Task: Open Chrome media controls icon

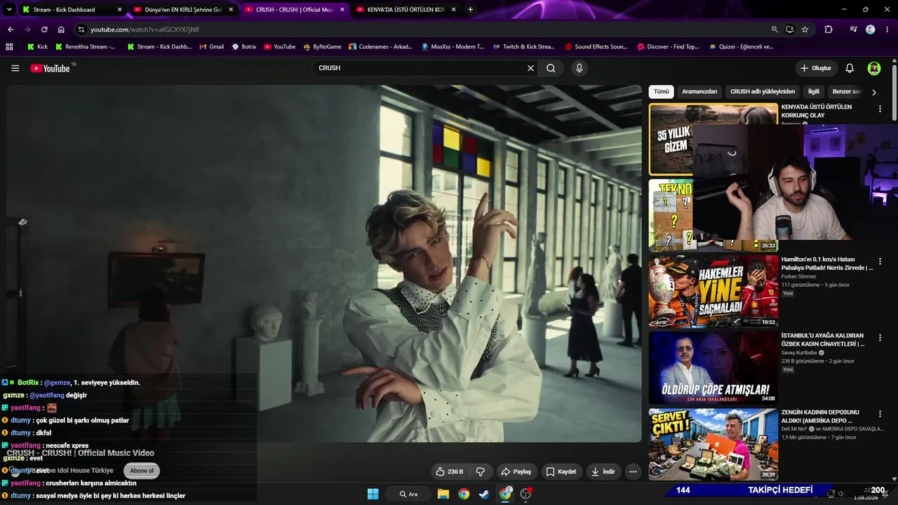Action: (853, 29)
